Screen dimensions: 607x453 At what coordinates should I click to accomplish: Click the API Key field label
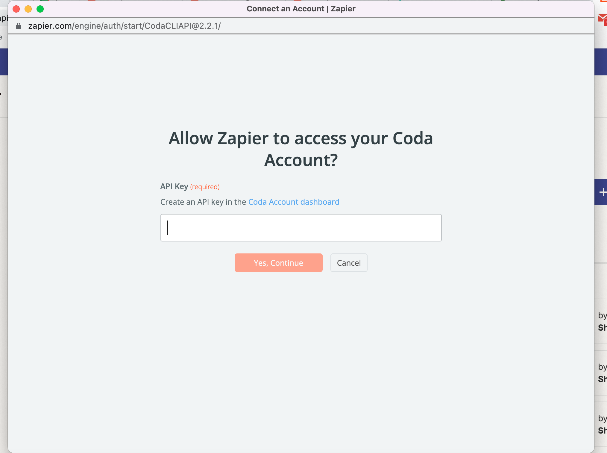pyautogui.click(x=174, y=186)
